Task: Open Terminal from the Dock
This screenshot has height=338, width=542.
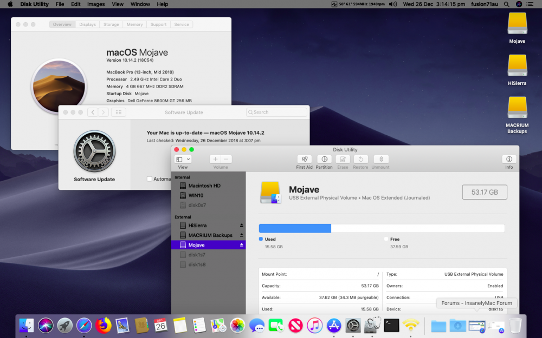Action: click(x=391, y=325)
